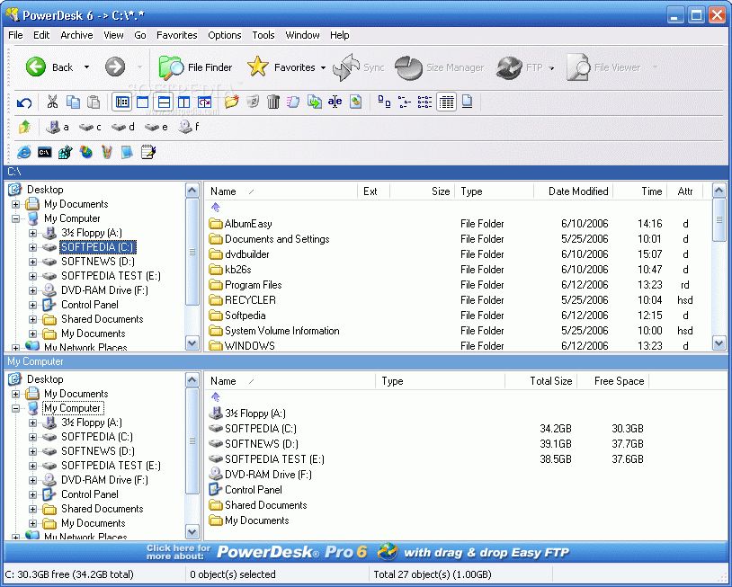Click the Delete trash can icon
This screenshot has height=587, width=732.
(273, 102)
